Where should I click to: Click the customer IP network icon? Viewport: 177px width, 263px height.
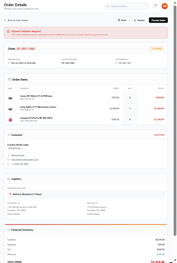[x=116, y=63]
